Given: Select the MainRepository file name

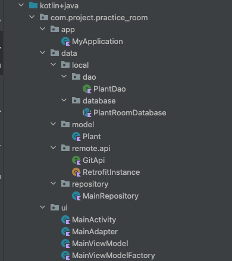Looking at the screenshot, I should (x=111, y=196).
